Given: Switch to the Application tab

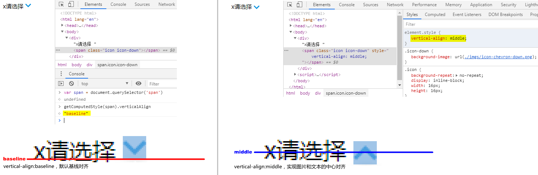Looking at the screenshot, I should point(481,5).
